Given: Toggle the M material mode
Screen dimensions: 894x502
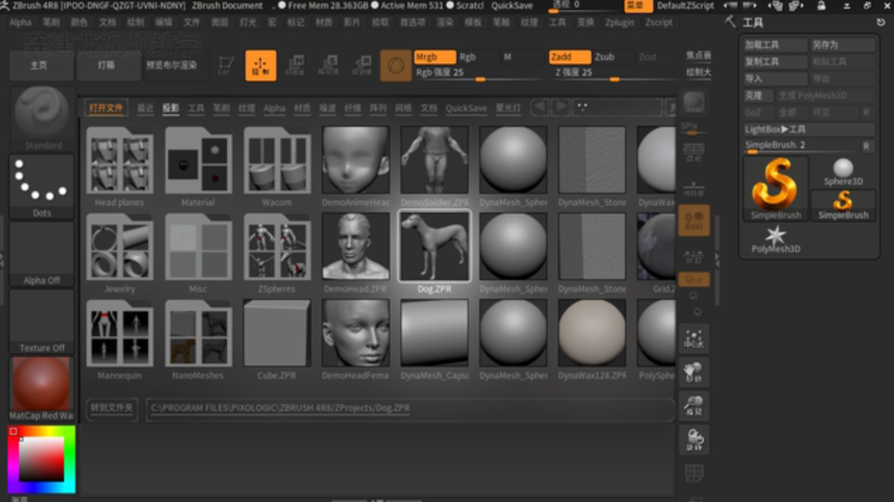Looking at the screenshot, I should tap(507, 57).
